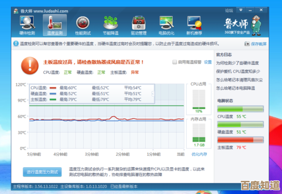Click the 主板温度 79℃ red bar
The width and height of the screenshot is (282, 194).
click(240, 140)
